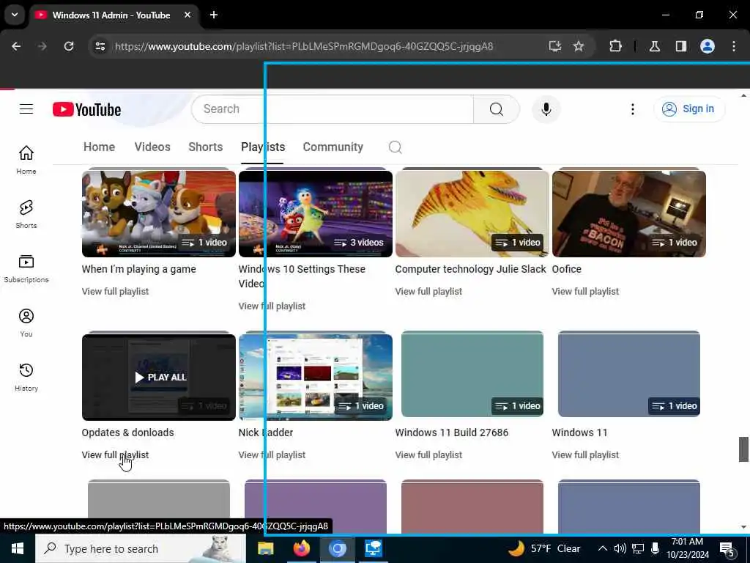Click the Sign in button
This screenshot has height=563, width=750.
pos(688,108)
